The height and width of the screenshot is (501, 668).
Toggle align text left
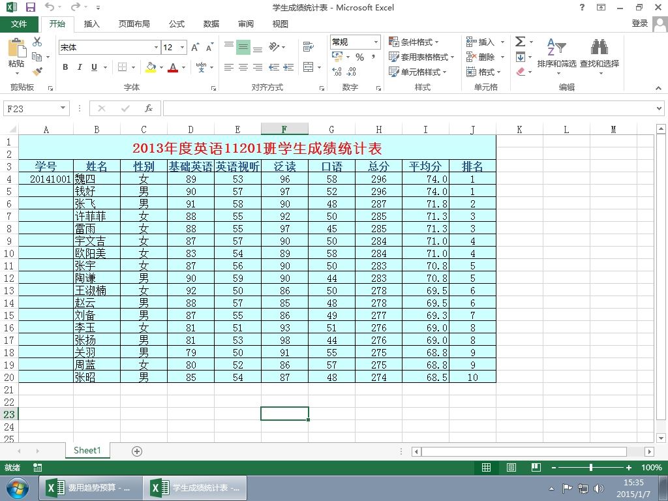click(x=229, y=67)
